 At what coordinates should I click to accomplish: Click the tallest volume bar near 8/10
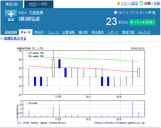(x=133, y=109)
